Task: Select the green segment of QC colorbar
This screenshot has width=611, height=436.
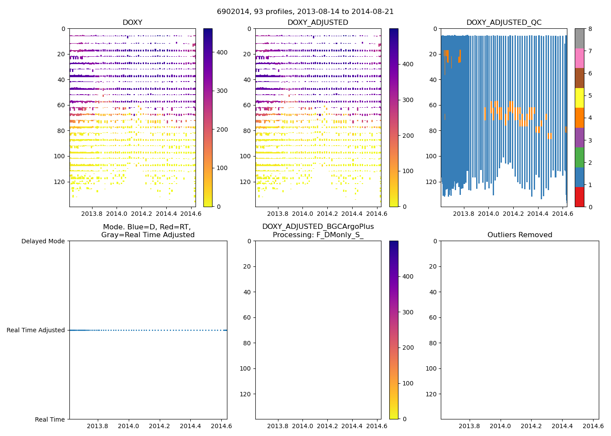Action: point(579,157)
